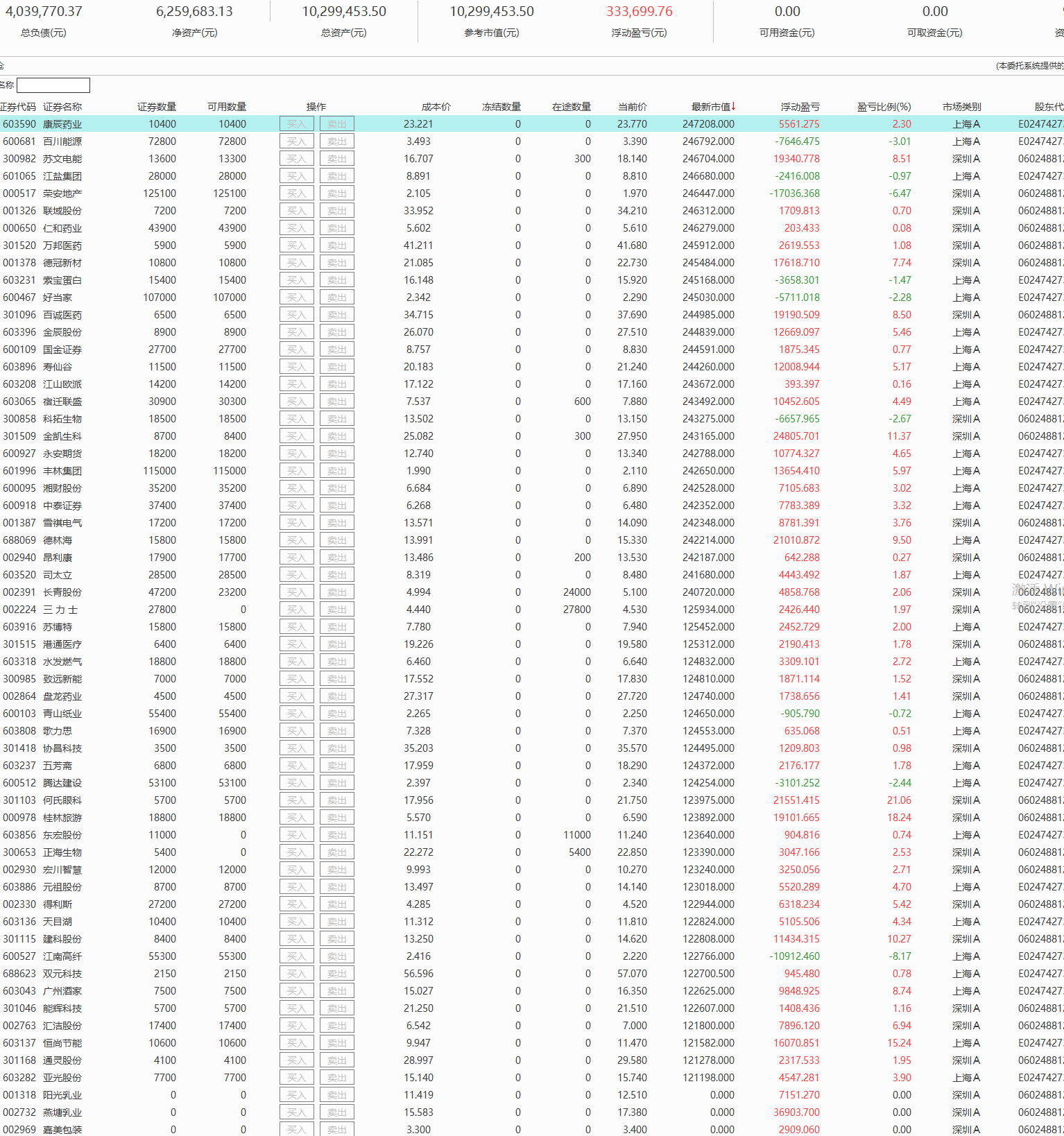Click the 名称 search input field
This screenshot has width=1064, height=1136.
(53, 85)
